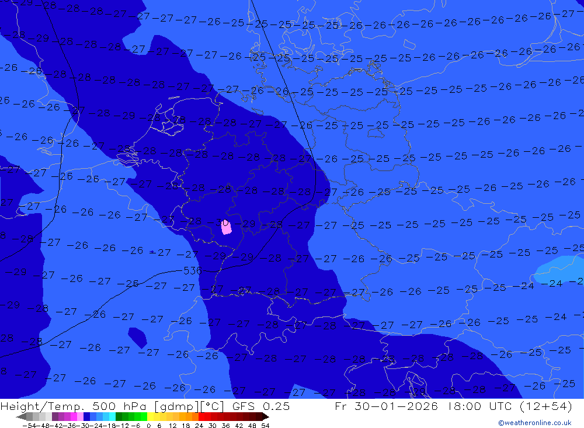Pick the darkest green legend swatch
The image size is (584, 428).
(x=119, y=416)
